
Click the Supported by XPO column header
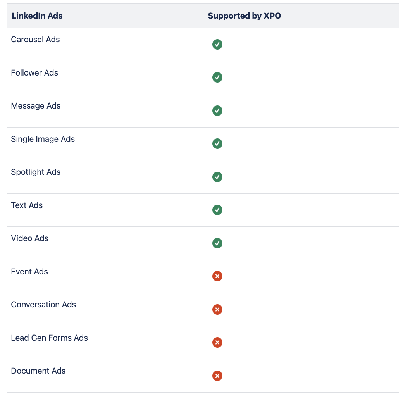pyautogui.click(x=245, y=16)
